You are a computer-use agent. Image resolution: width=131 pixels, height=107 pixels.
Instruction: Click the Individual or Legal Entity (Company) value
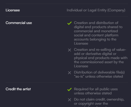tap(96, 10)
